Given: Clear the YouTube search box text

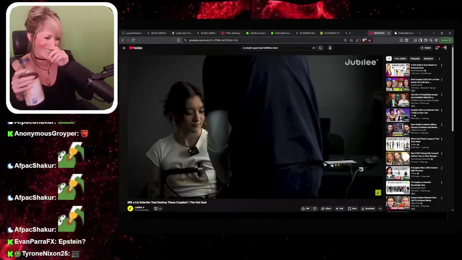Looking at the screenshot, I should click(x=313, y=48).
